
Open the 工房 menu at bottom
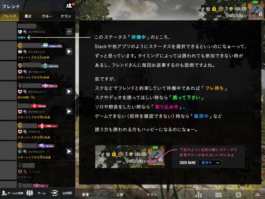(x=120, y=195)
